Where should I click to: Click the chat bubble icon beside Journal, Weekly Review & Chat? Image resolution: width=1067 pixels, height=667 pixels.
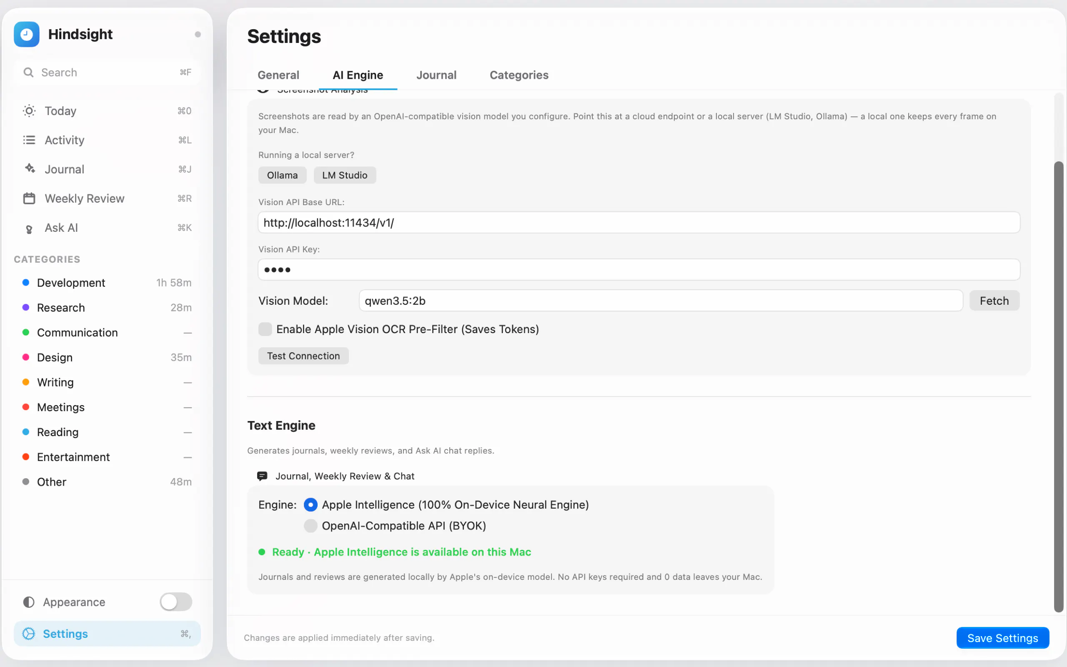(262, 476)
